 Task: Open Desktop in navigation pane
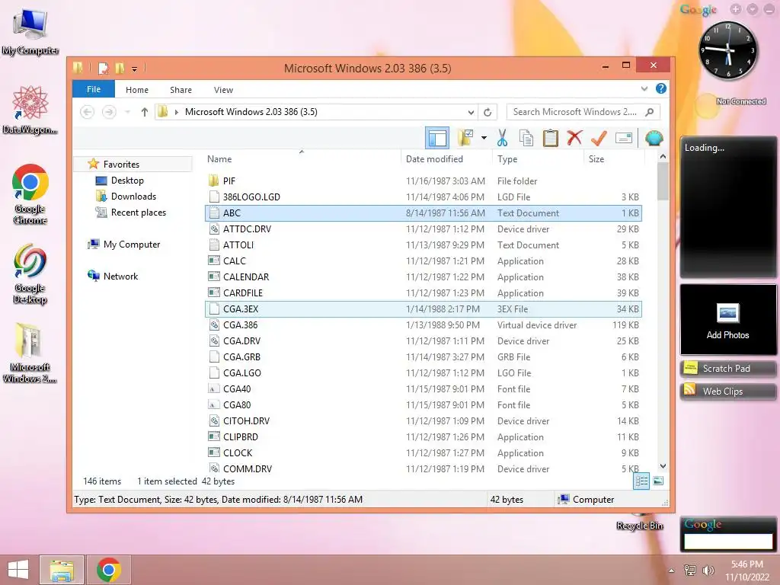click(x=127, y=180)
